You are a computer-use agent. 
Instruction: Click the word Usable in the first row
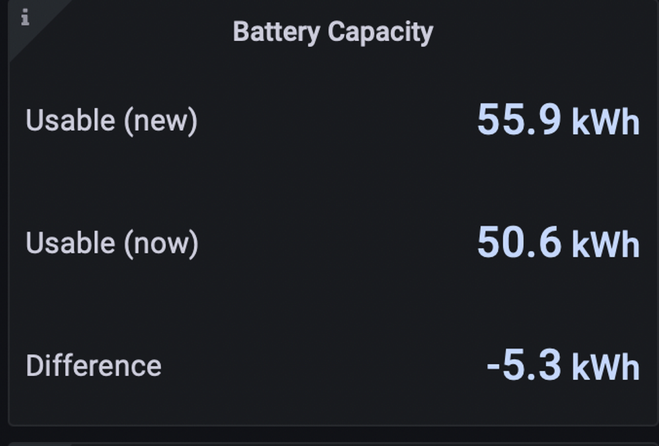(x=70, y=121)
